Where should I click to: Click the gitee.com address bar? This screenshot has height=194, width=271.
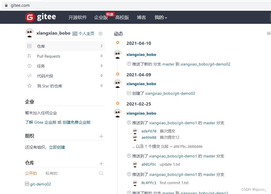coord(136,5)
